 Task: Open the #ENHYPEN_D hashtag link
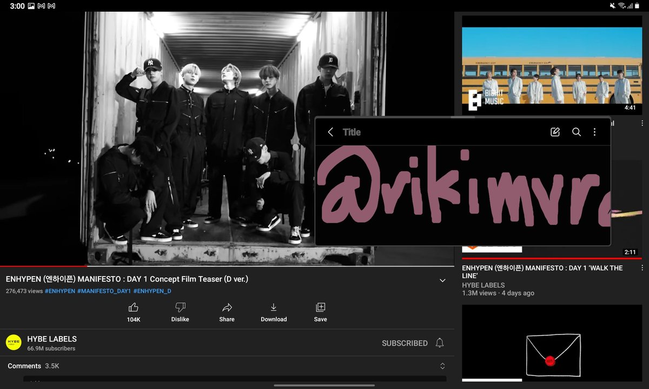pos(152,291)
